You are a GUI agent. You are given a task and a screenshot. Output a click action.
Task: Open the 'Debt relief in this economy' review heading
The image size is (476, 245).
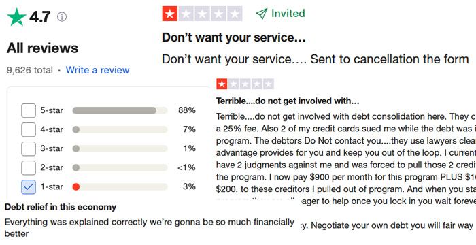pos(61,207)
